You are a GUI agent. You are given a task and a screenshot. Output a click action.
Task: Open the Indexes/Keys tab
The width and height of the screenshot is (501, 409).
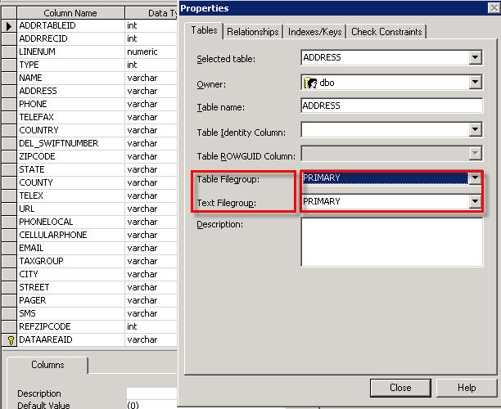[x=314, y=32]
